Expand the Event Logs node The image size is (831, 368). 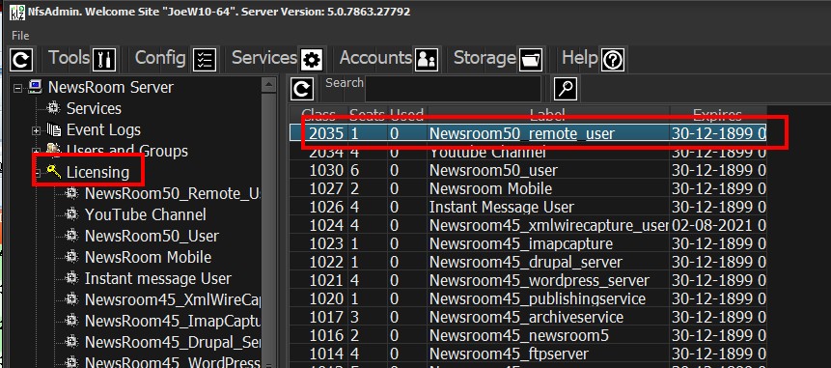coord(36,130)
